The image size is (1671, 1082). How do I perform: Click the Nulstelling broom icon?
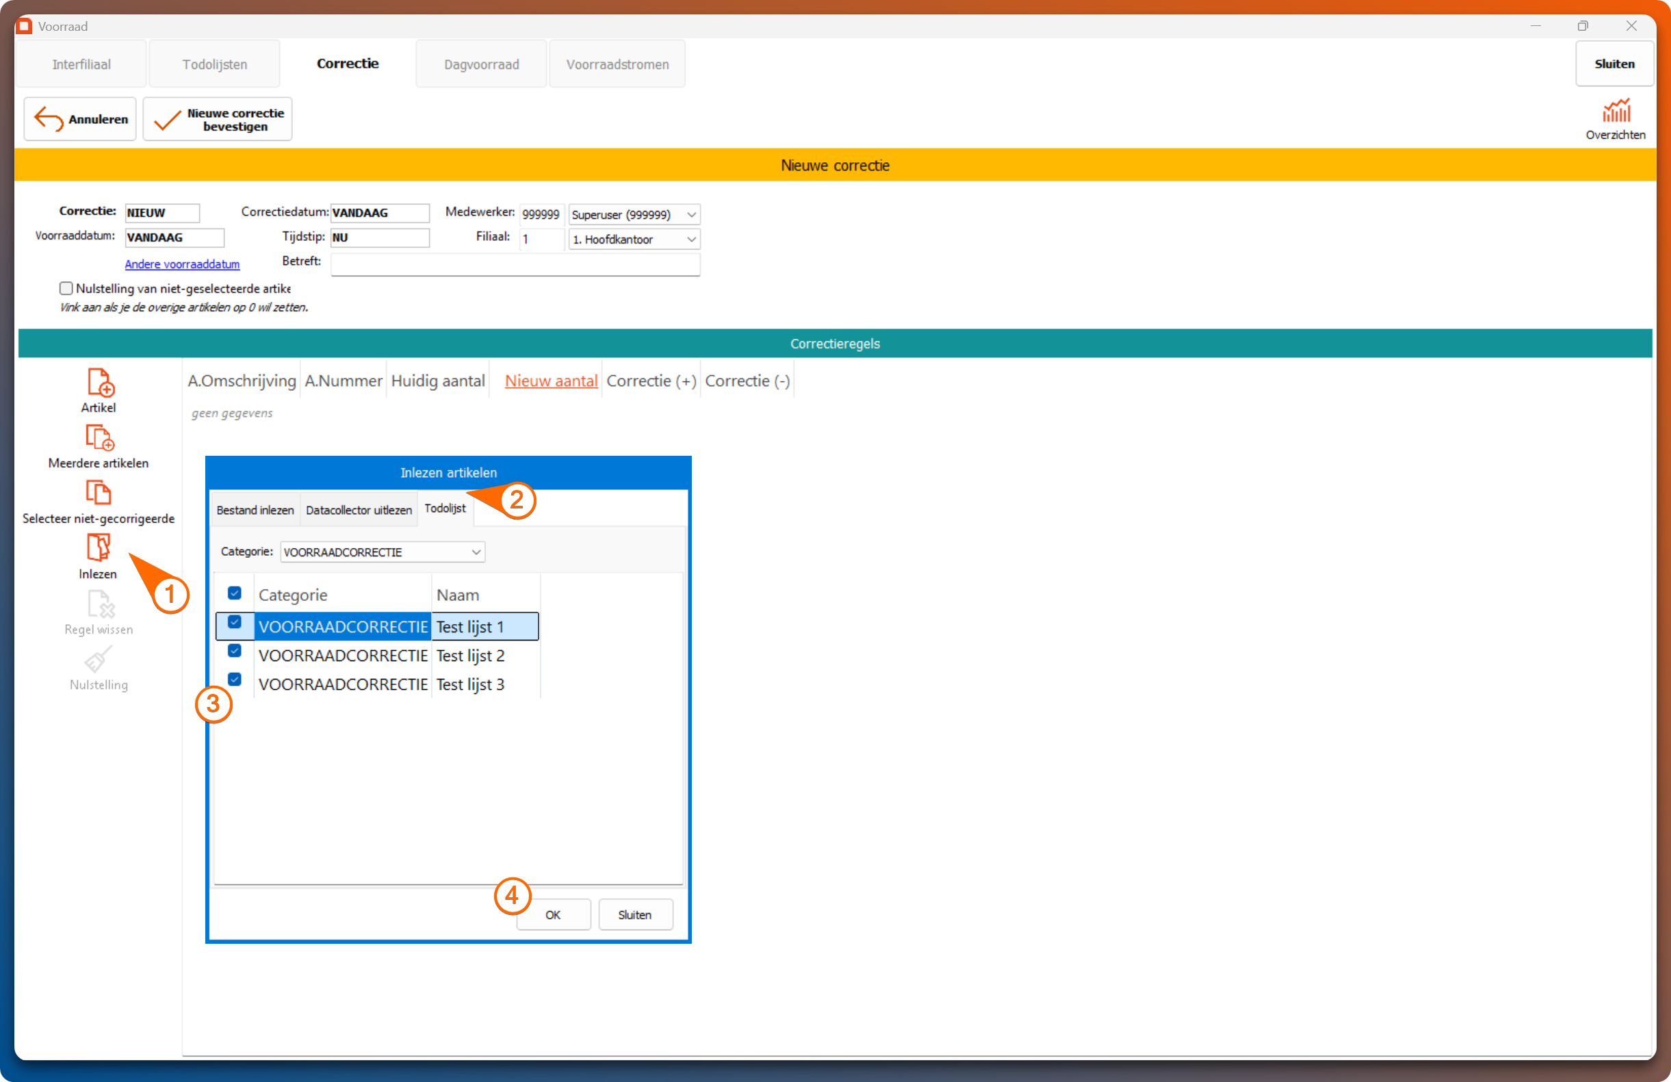pos(99,659)
